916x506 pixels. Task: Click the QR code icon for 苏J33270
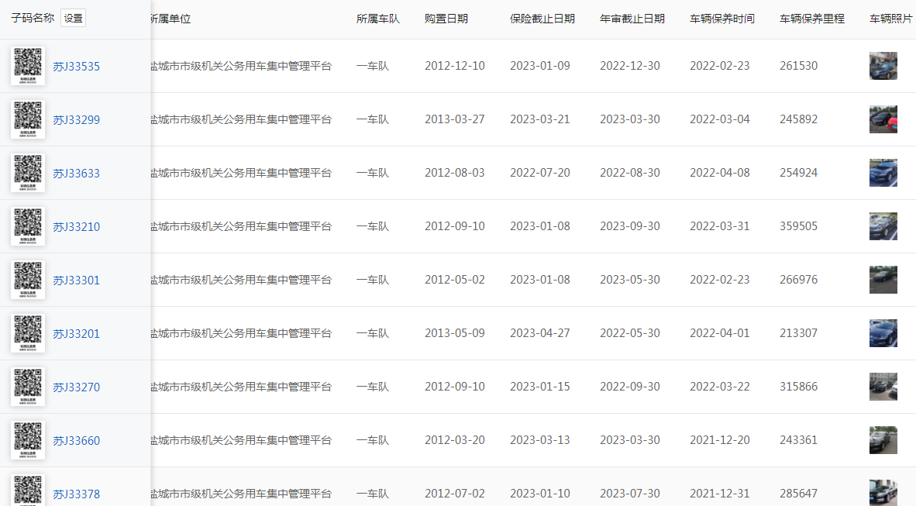[27, 386]
